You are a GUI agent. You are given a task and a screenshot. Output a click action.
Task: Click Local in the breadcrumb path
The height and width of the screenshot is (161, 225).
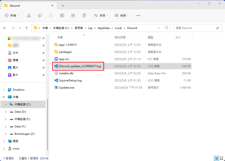coord(118,28)
